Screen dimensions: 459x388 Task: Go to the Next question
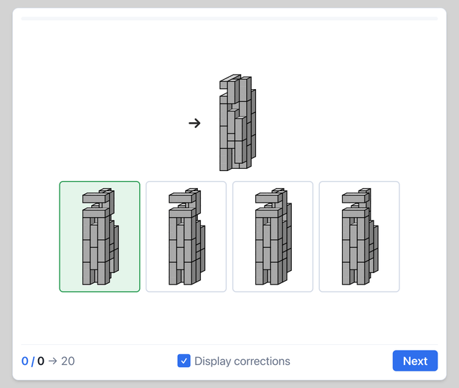pyautogui.click(x=415, y=361)
